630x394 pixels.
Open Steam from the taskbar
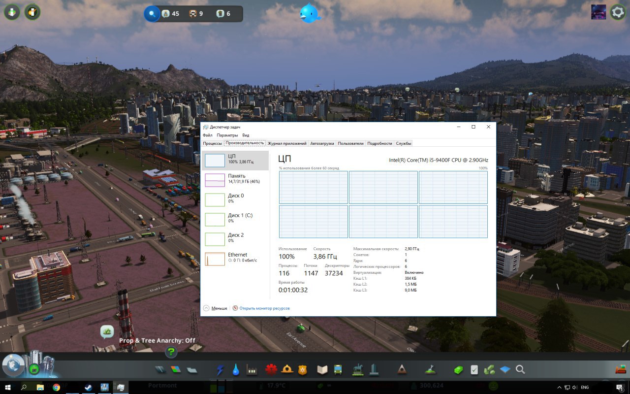coord(88,388)
